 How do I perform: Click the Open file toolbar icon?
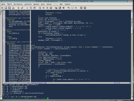pos(2,8)
